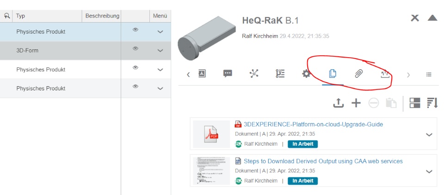
Task: Click the upload document icon
Action: pyautogui.click(x=339, y=103)
